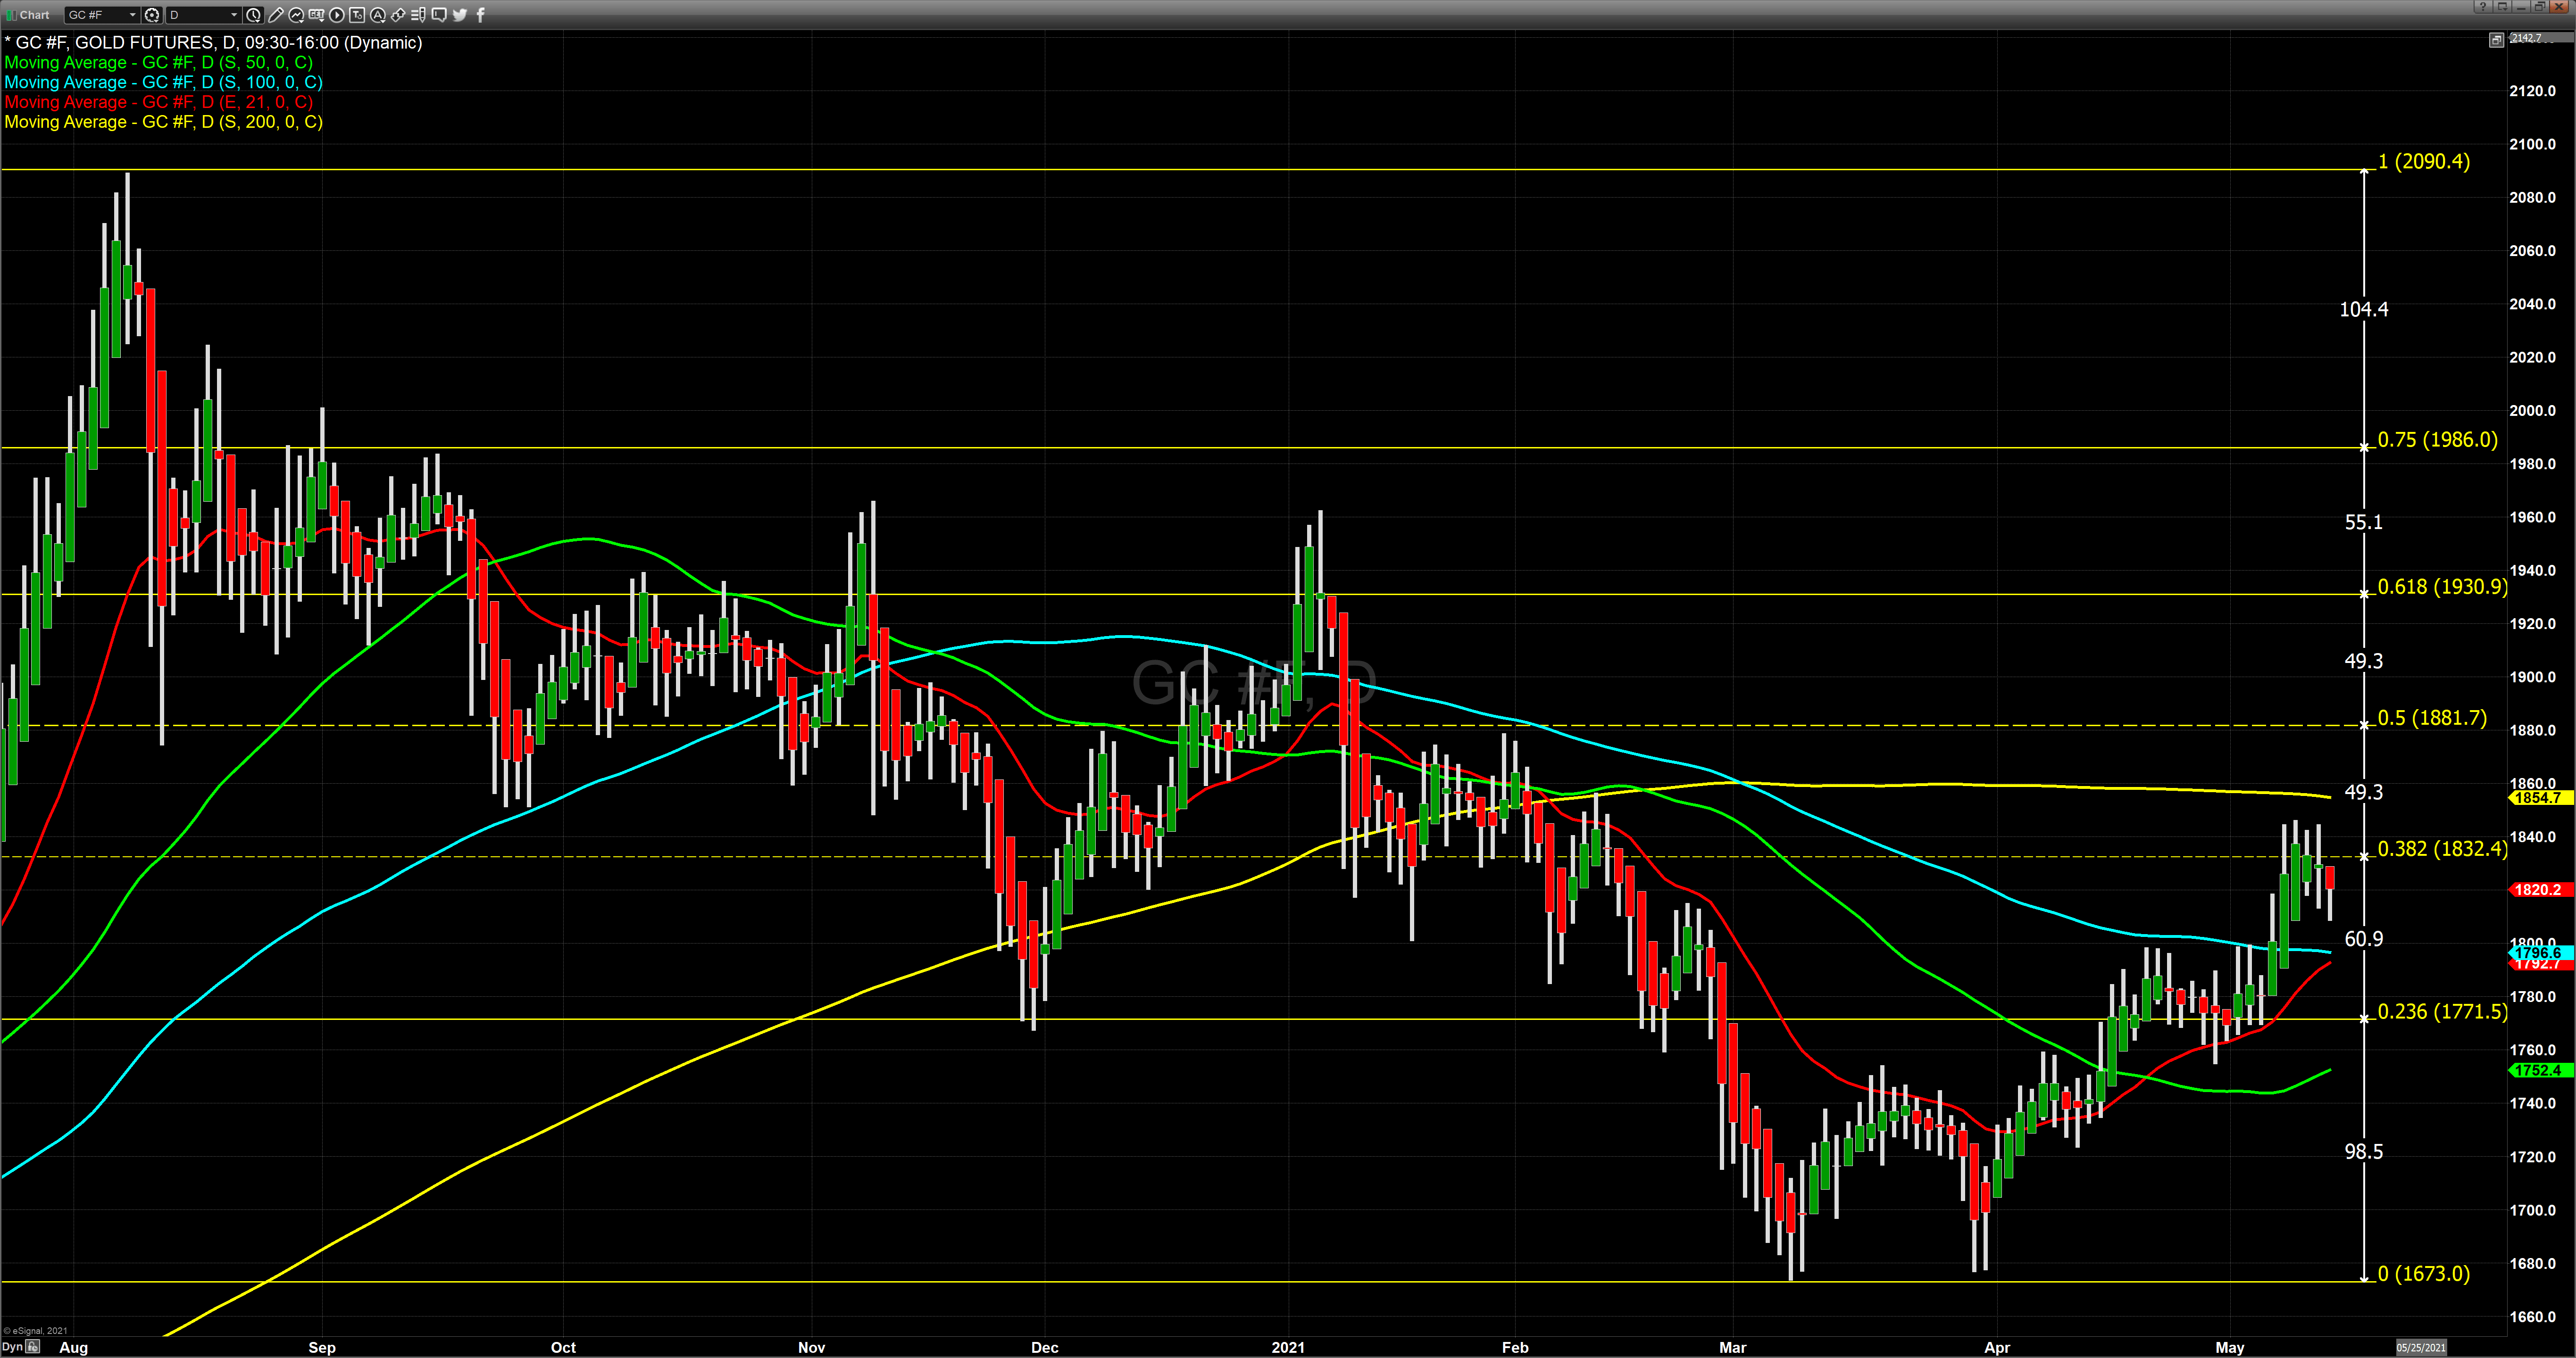The width and height of the screenshot is (2576, 1358).
Task: Select the 21-period EMA legend line
Action: 159,102
